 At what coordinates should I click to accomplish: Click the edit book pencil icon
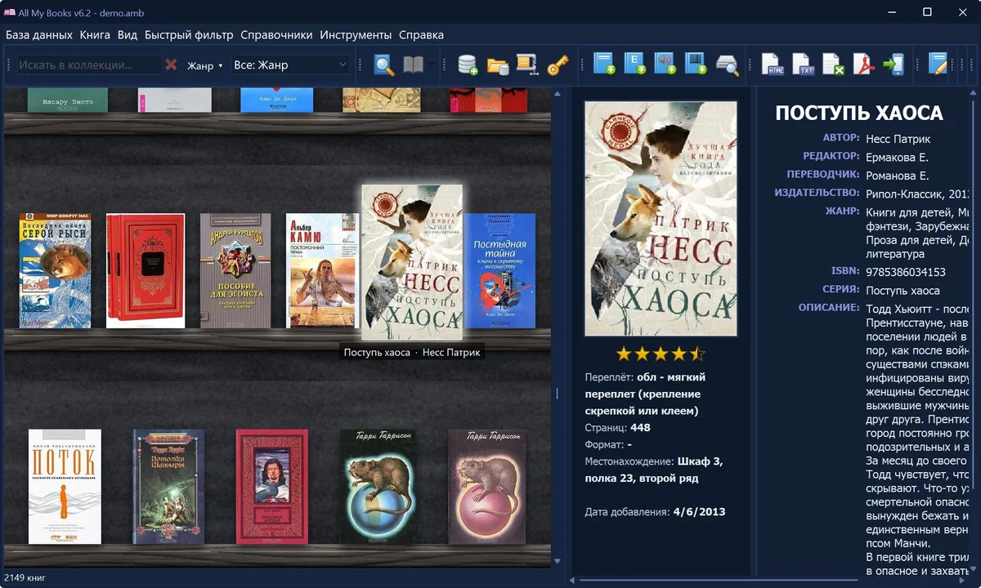pyautogui.click(x=938, y=65)
